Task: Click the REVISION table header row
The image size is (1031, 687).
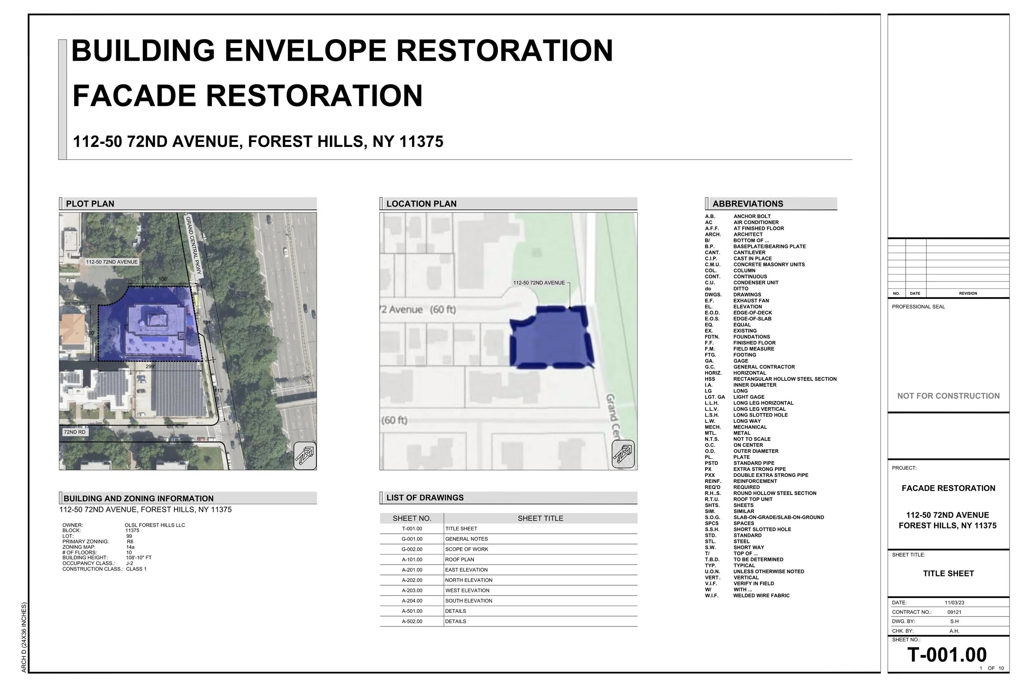Action: click(x=969, y=293)
